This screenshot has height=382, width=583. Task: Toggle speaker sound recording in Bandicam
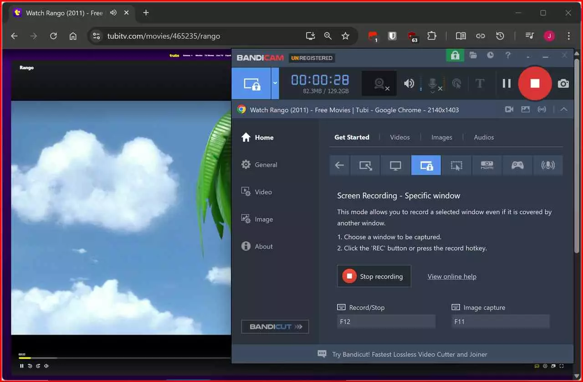pyautogui.click(x=409, y=83)
